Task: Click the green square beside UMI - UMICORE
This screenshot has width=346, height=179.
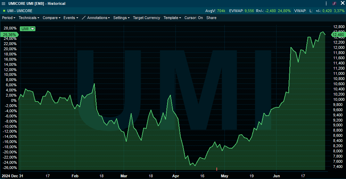Action: coord(4,11)
